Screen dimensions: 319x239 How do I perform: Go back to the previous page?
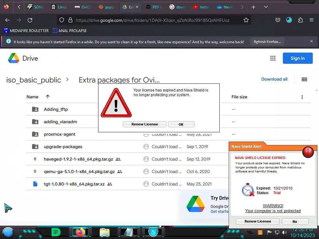click(7, 20)
